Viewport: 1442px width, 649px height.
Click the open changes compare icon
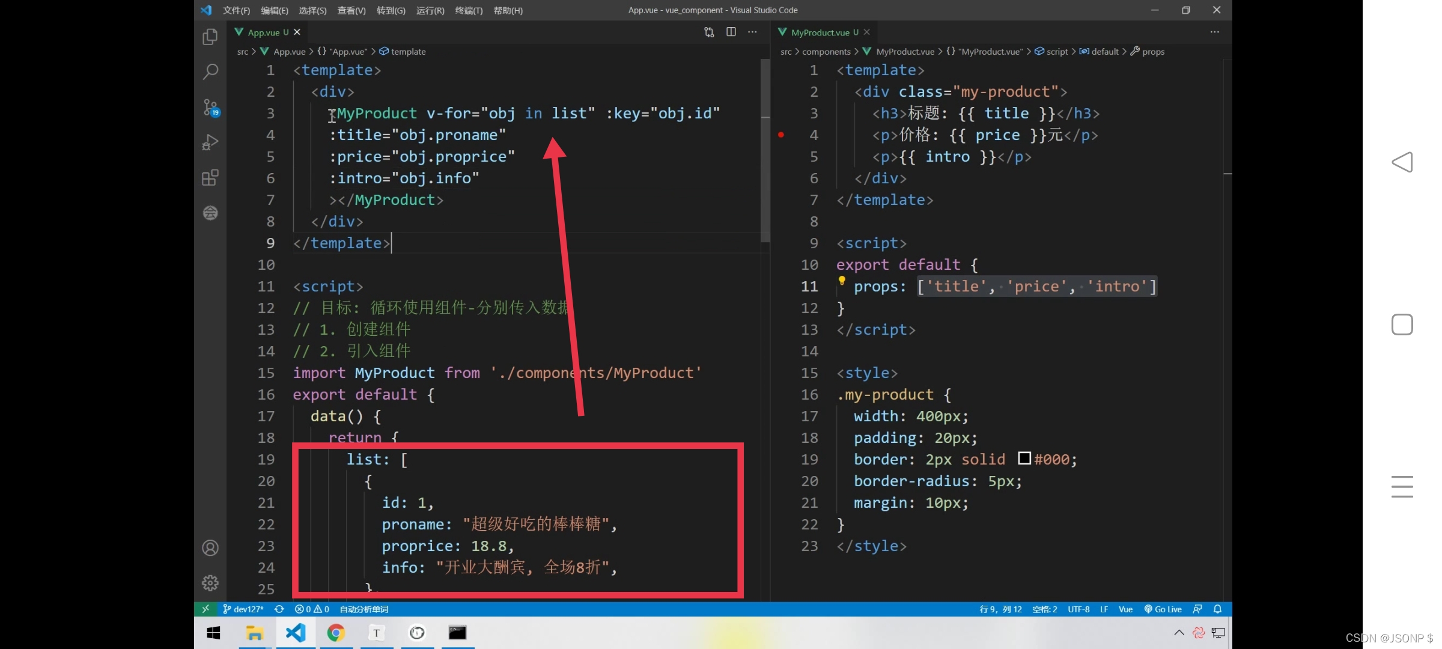pyautogui.click(x=709, y=32)
